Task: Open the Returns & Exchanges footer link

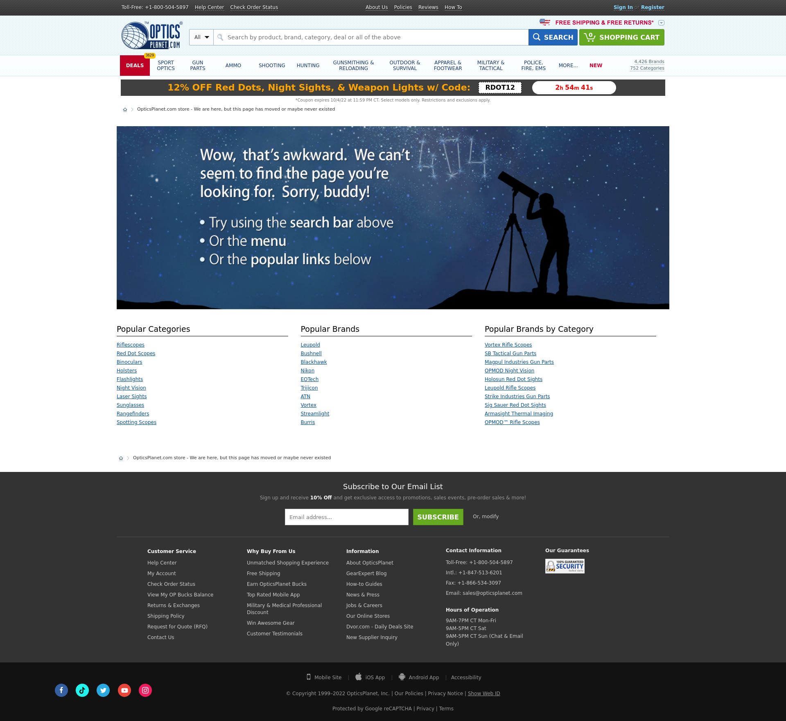Action: point(174,605)
